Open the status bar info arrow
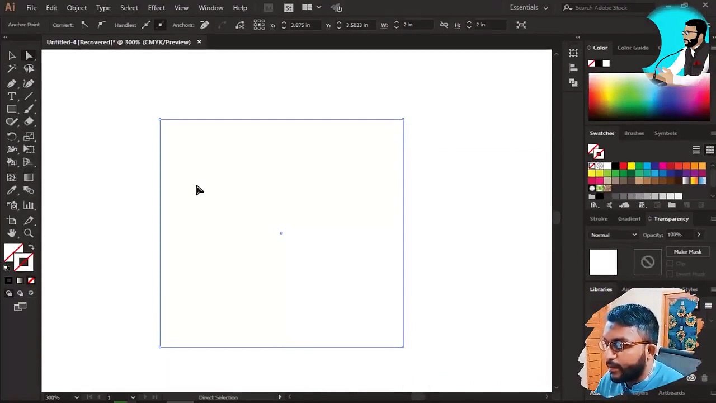 tap(280, 397)
